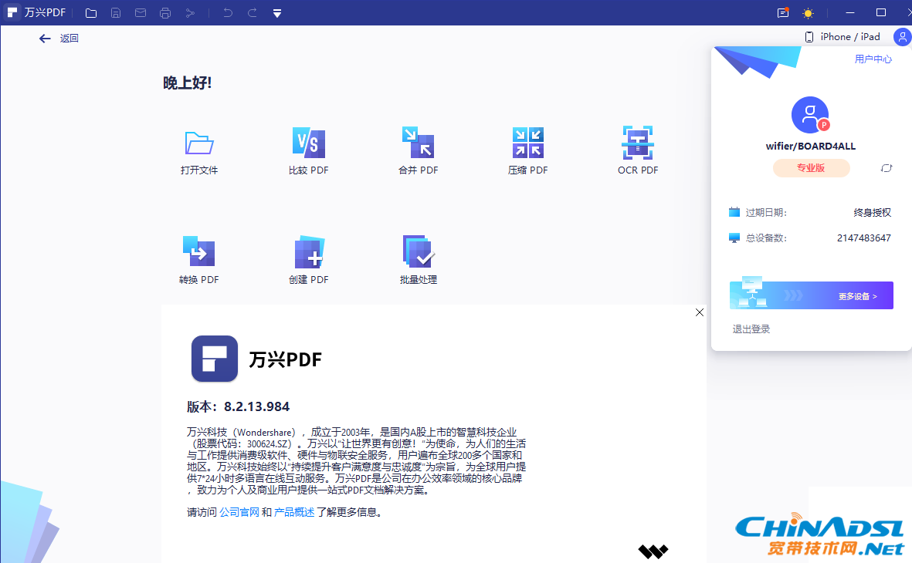The image size is (912, 563).
Task: Open the 打开文件 folder icon
Action: click(199, 143)
